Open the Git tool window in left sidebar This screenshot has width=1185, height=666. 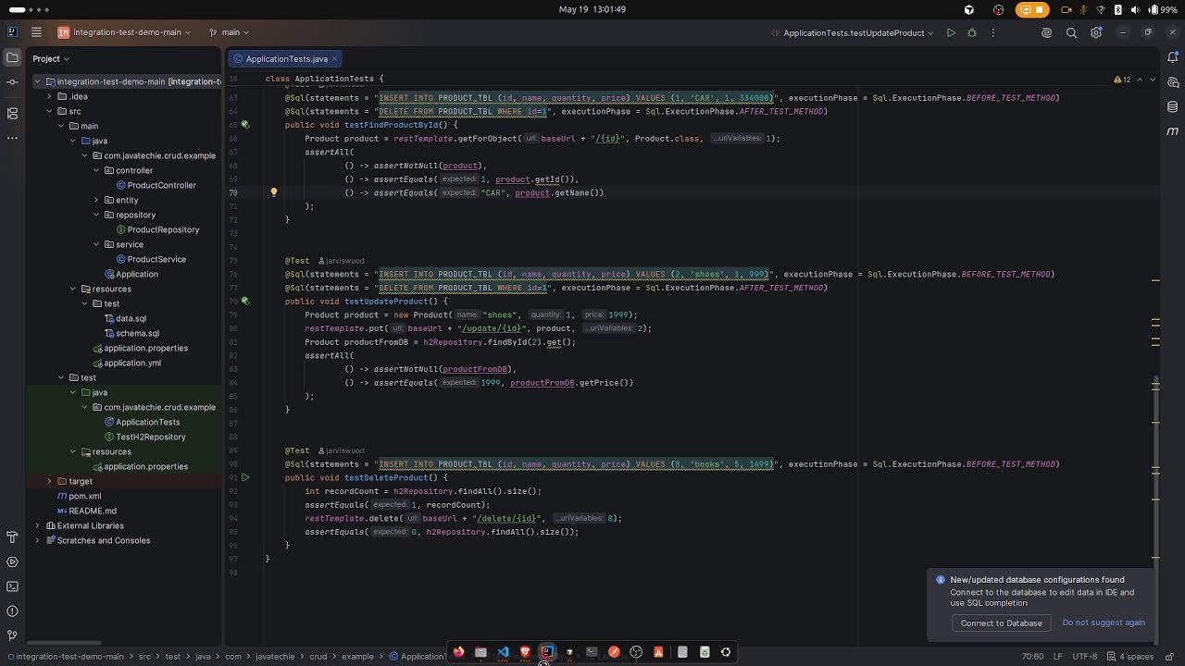coord(12,635)
